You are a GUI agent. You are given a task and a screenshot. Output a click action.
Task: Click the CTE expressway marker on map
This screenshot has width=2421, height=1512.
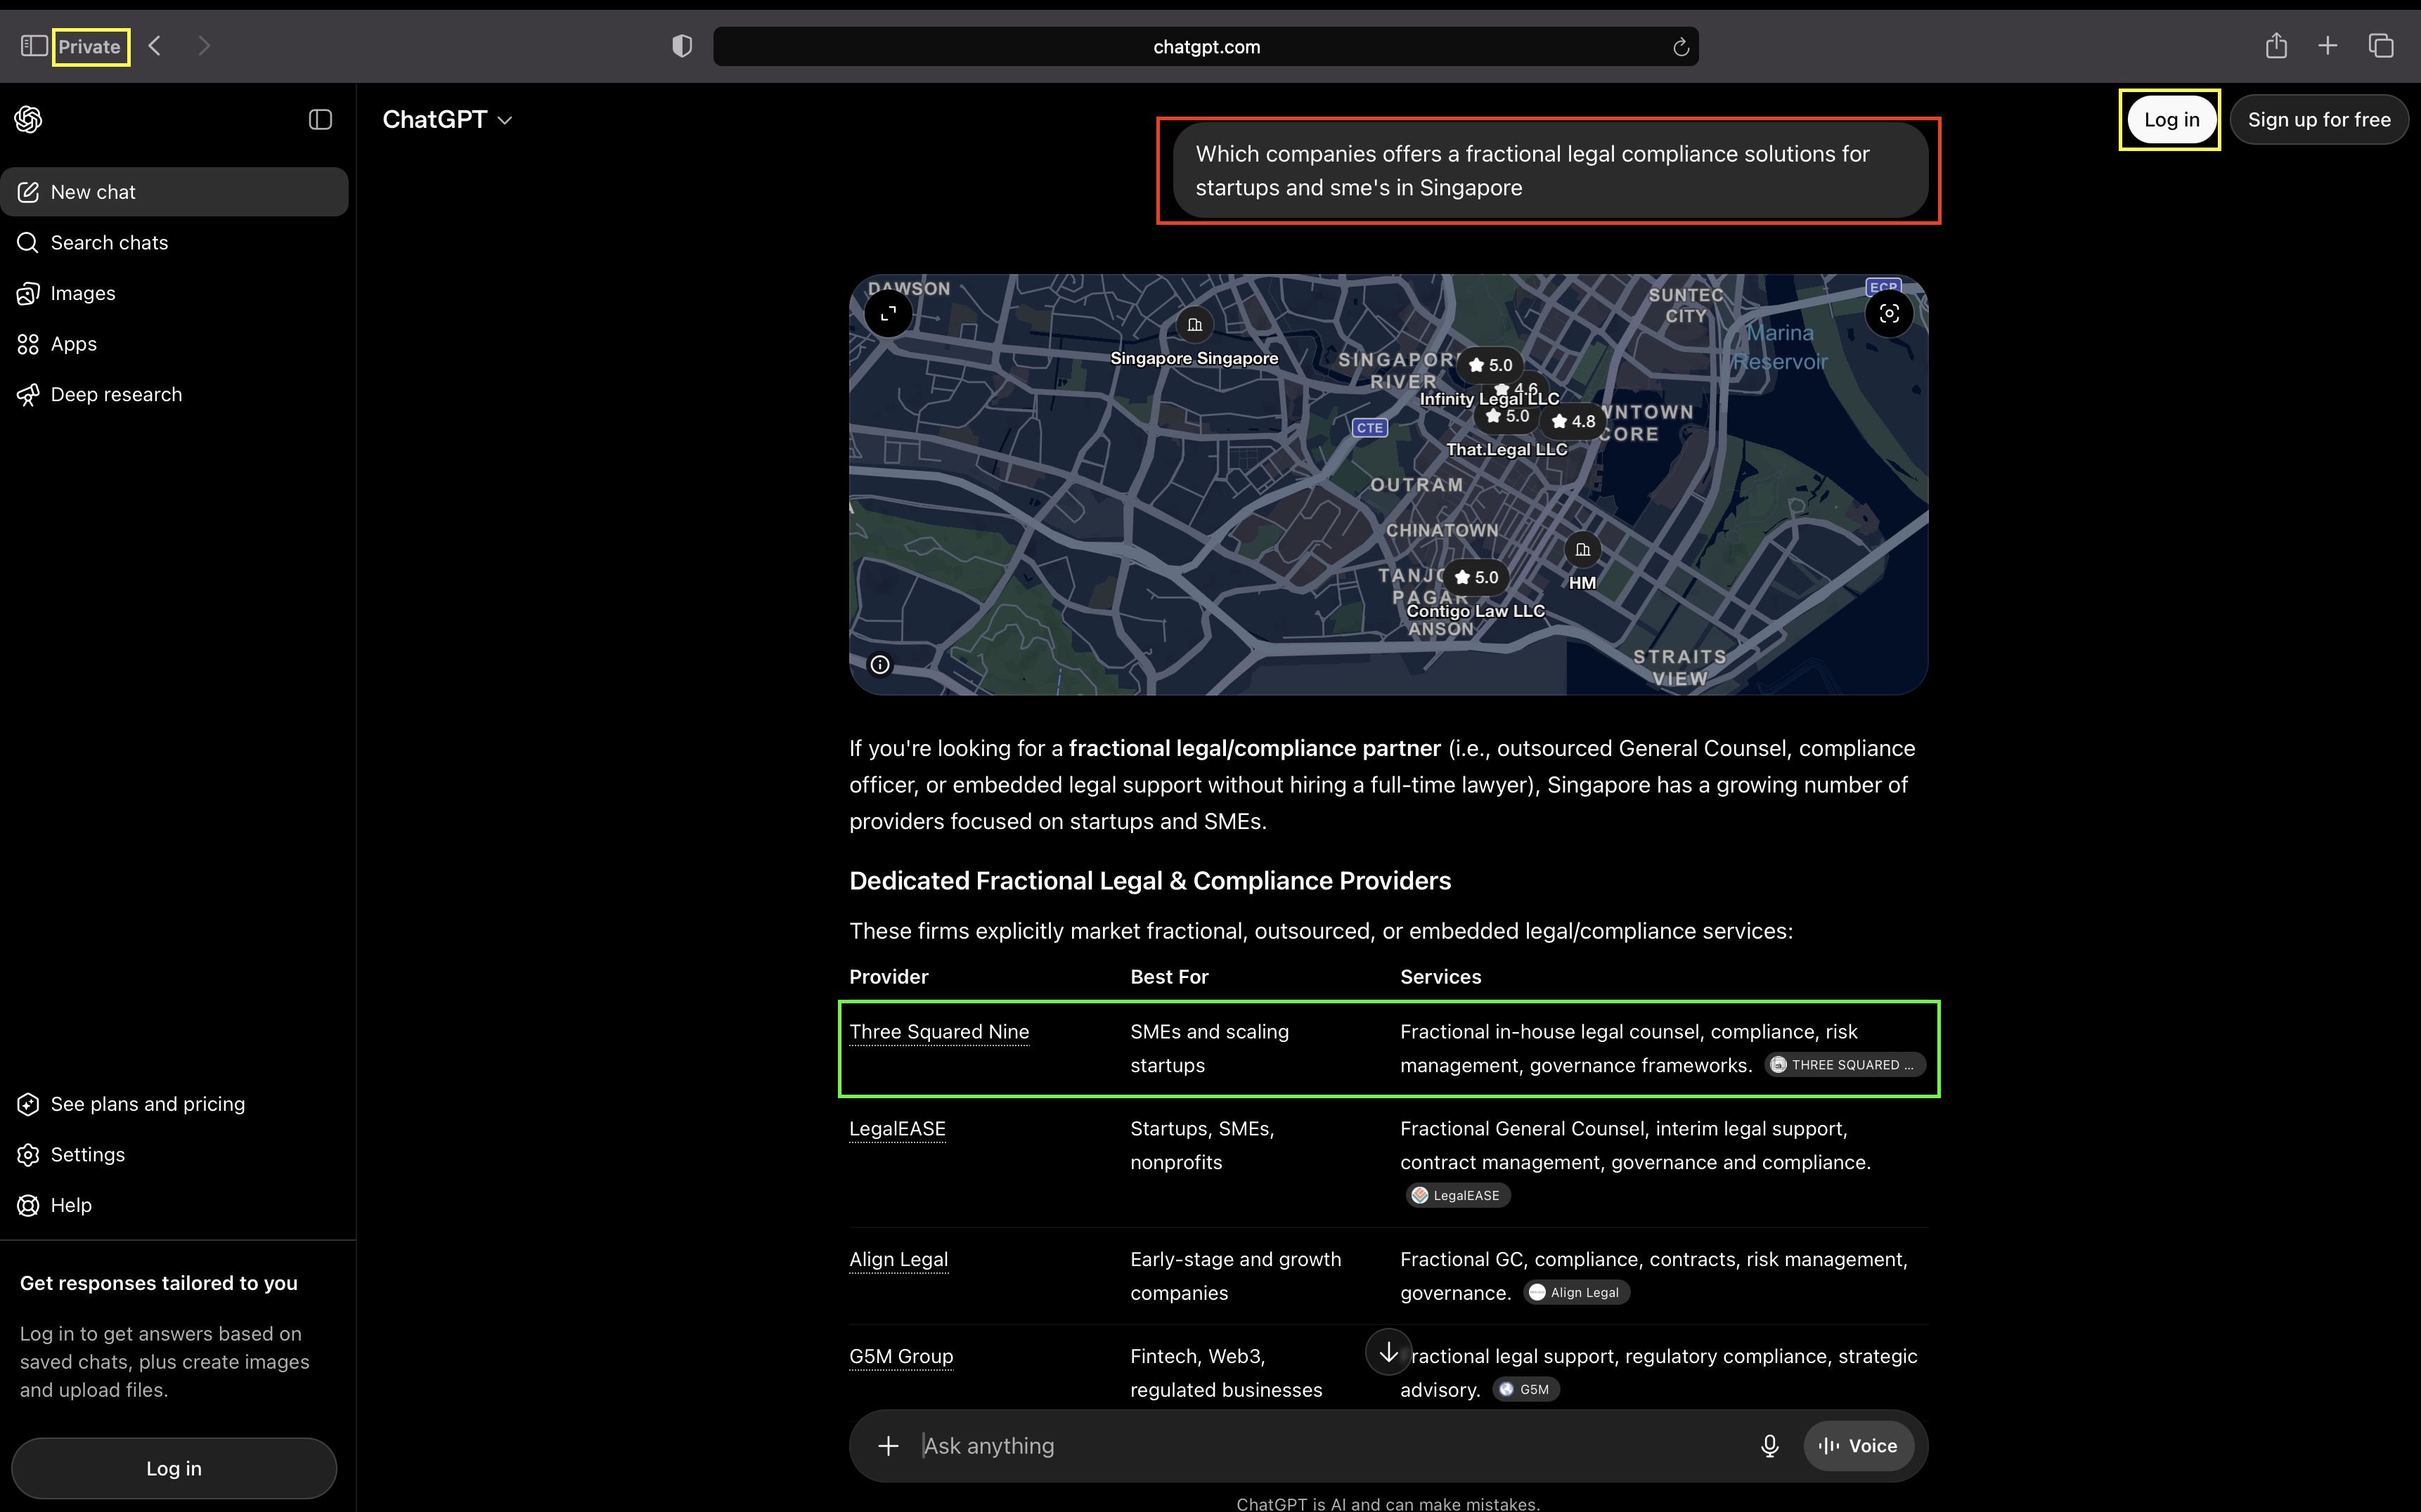point(1369,428)
